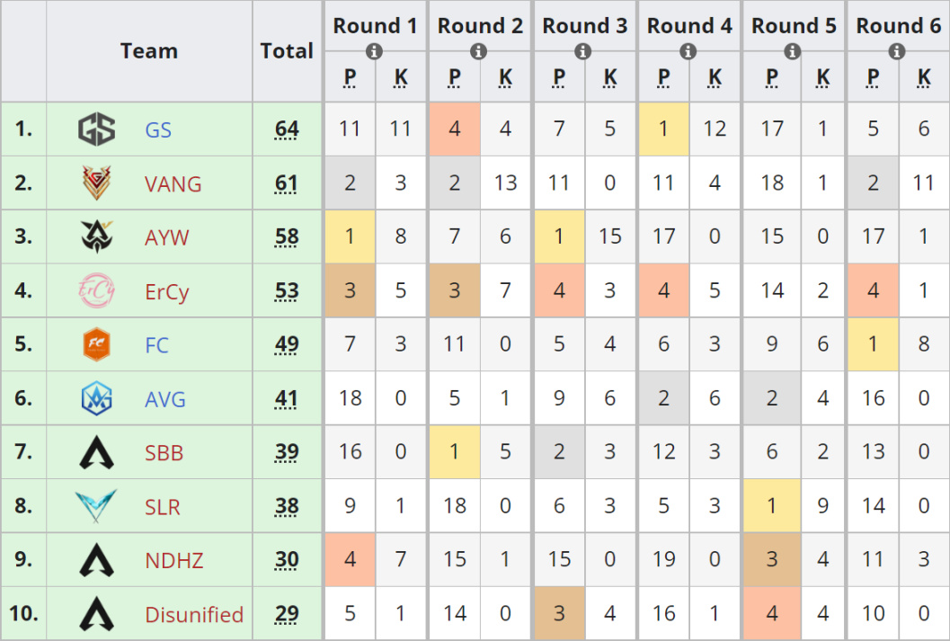This screenshot has height=641, width=950.
Task: Open the Round 6 info tooltip
Action: pos(898,51)
